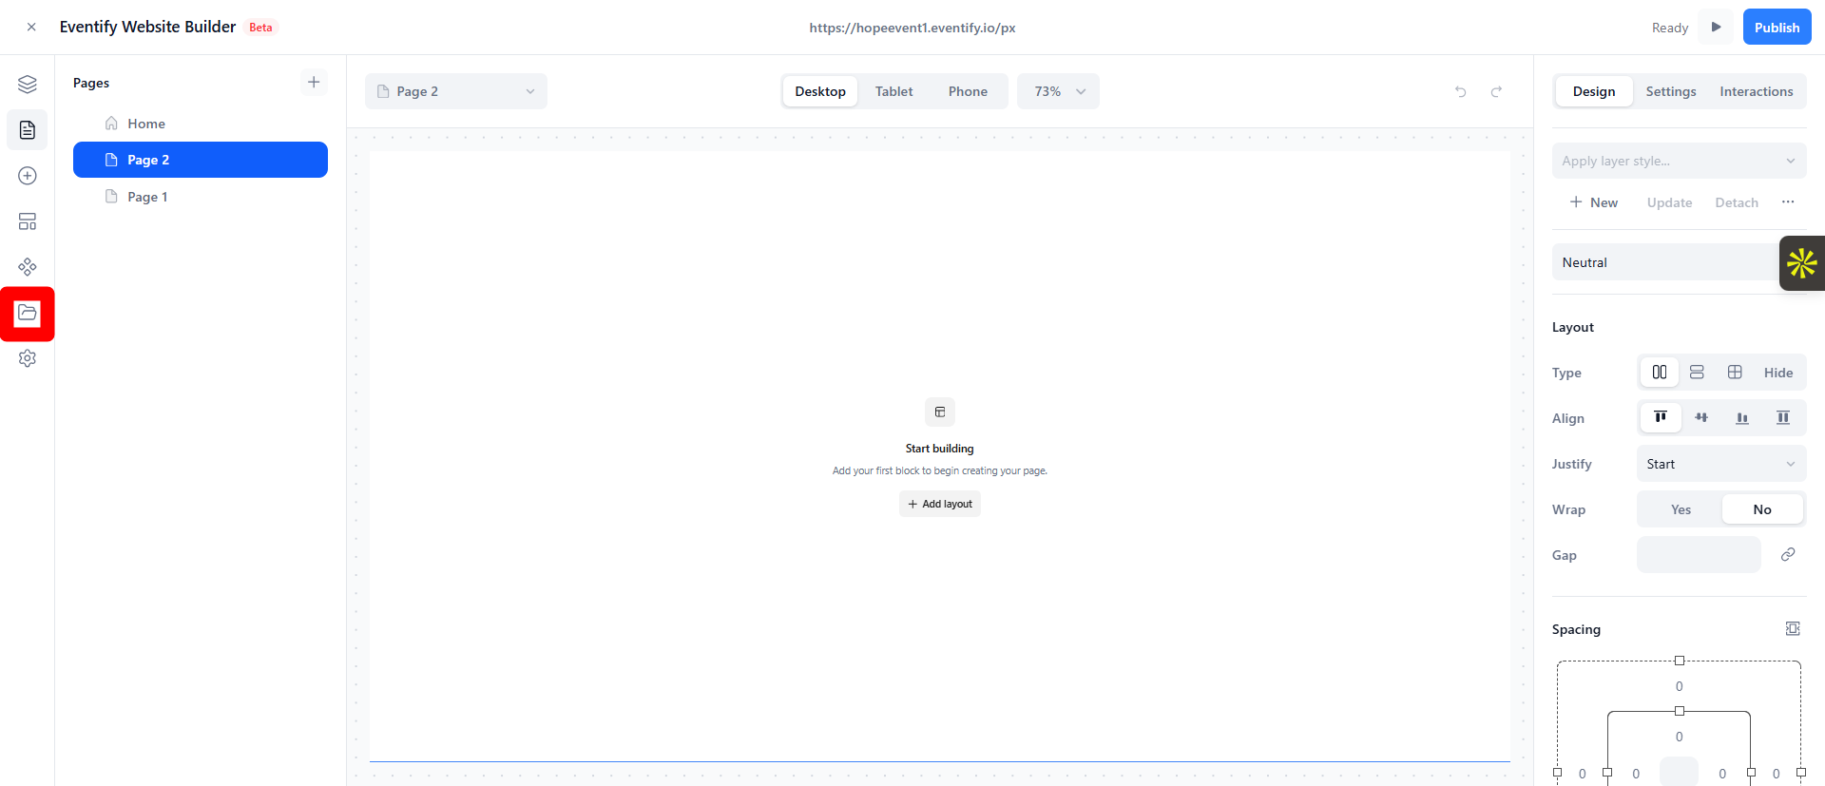1825x786 pixels.
Task: Click Update layer style
Action: [x=1669, y=202]
